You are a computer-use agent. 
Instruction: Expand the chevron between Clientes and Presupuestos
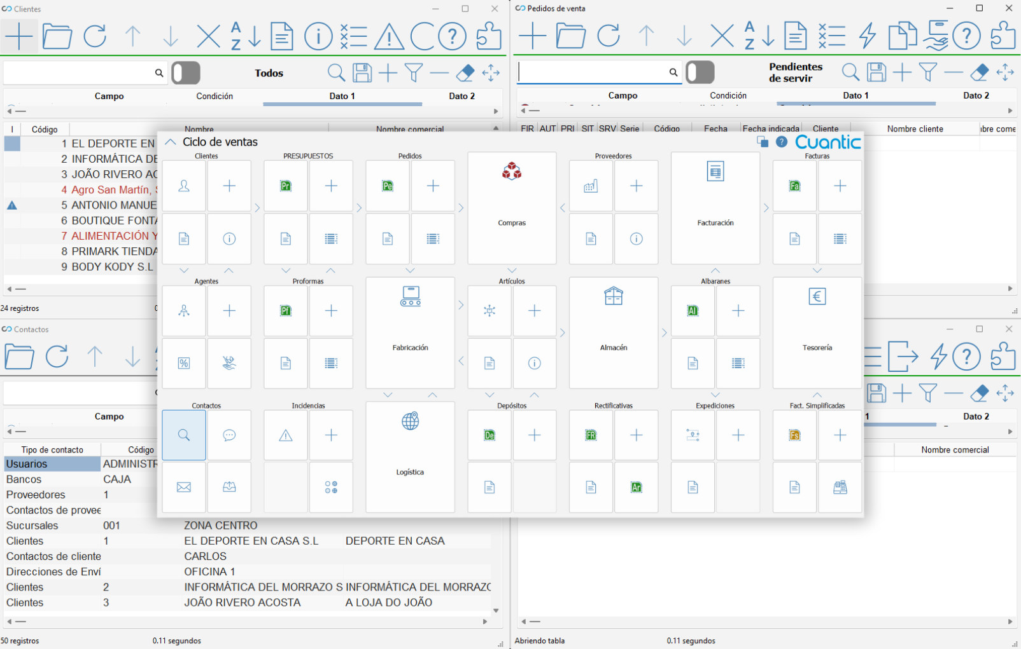(257, 208)
